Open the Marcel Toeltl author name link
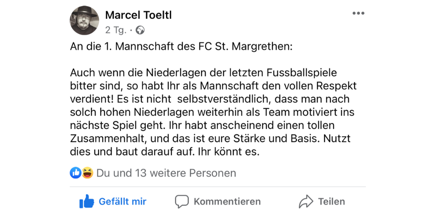Viewport: 429px width, 214px height. click(138, 15)
